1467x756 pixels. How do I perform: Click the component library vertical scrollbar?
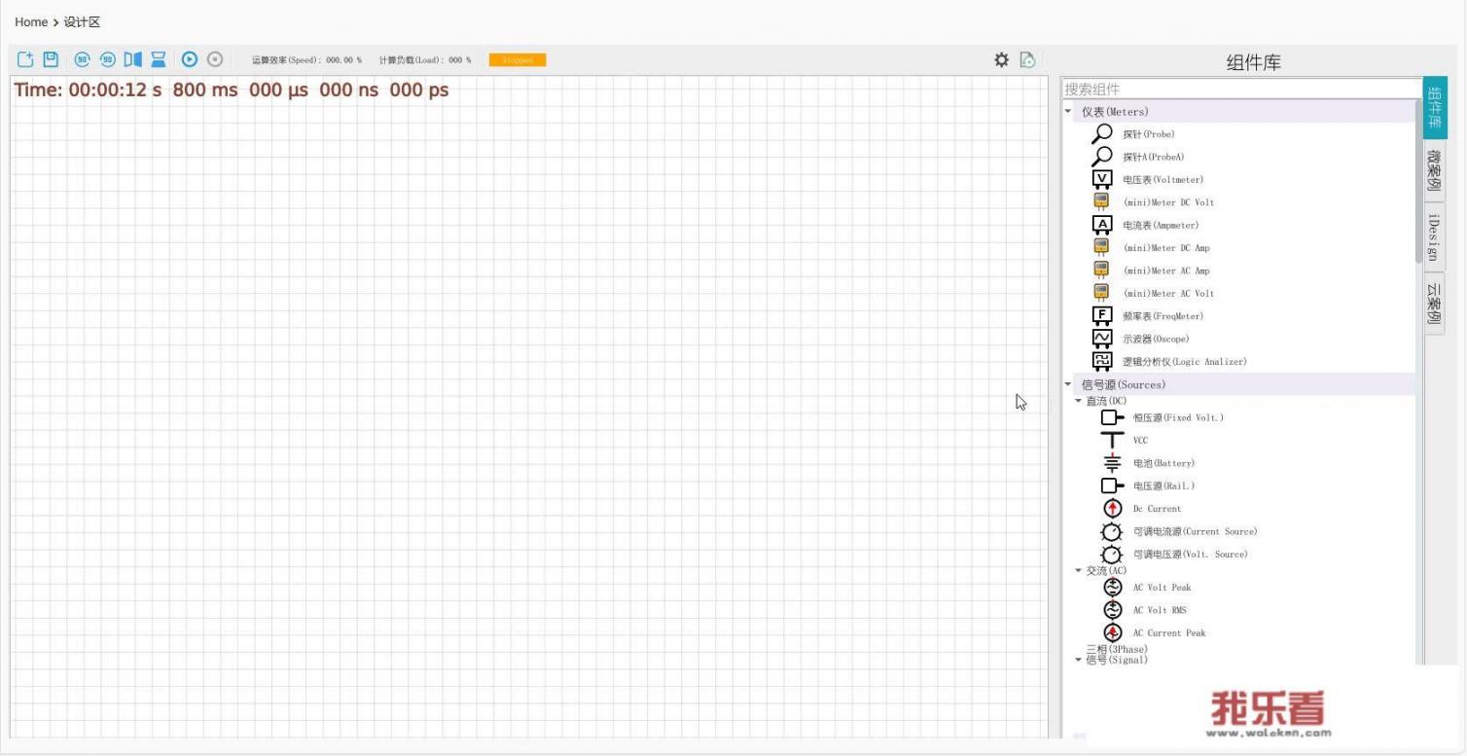pyautogui.click(x=1418, y=182)
